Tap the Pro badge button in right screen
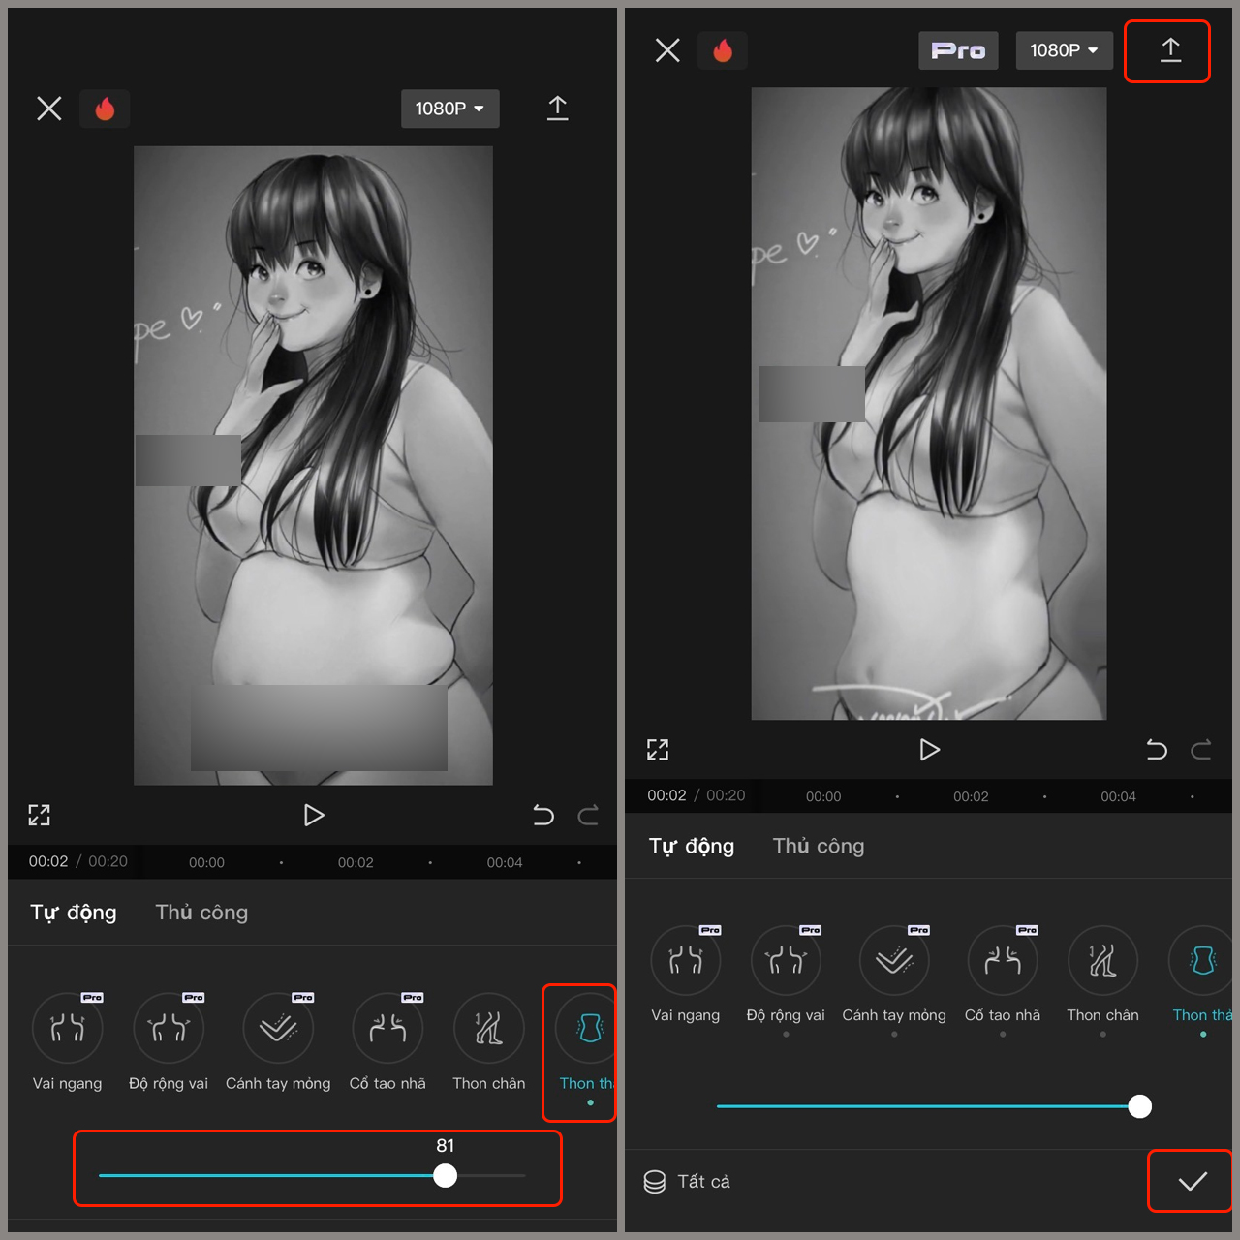This screenshot has height=1240, width=1240. 958,50
